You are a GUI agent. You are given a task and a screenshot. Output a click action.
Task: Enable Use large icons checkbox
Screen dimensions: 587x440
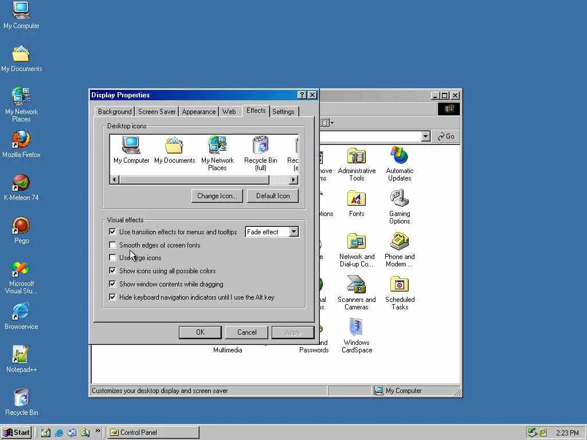click(112, 257)
